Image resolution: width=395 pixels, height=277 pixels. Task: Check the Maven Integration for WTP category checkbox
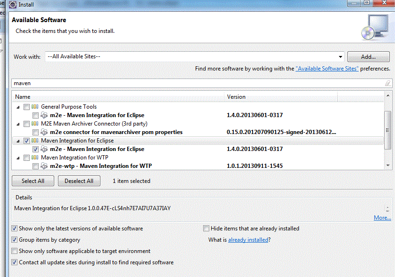click(26, 158)
